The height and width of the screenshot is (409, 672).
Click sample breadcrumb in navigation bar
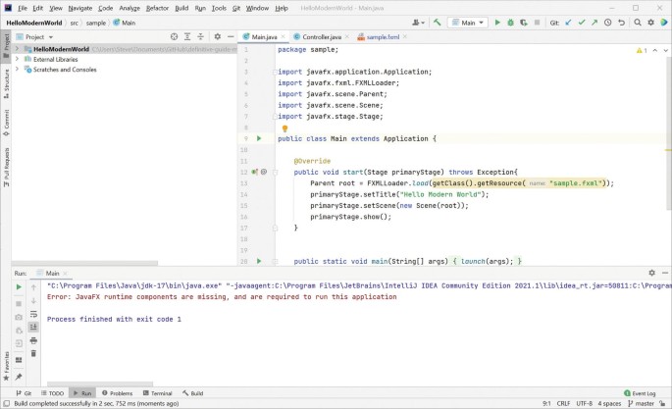pyautogui.click(x=95, y=23)
